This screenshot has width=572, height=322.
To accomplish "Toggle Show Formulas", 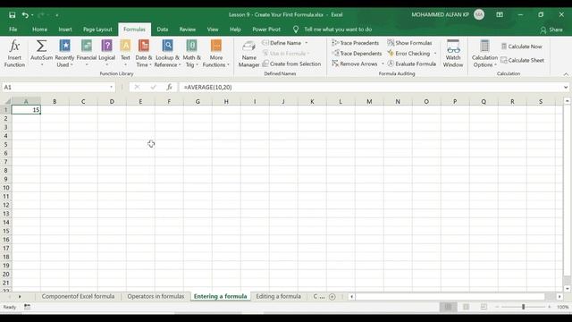I will (409, 43).
